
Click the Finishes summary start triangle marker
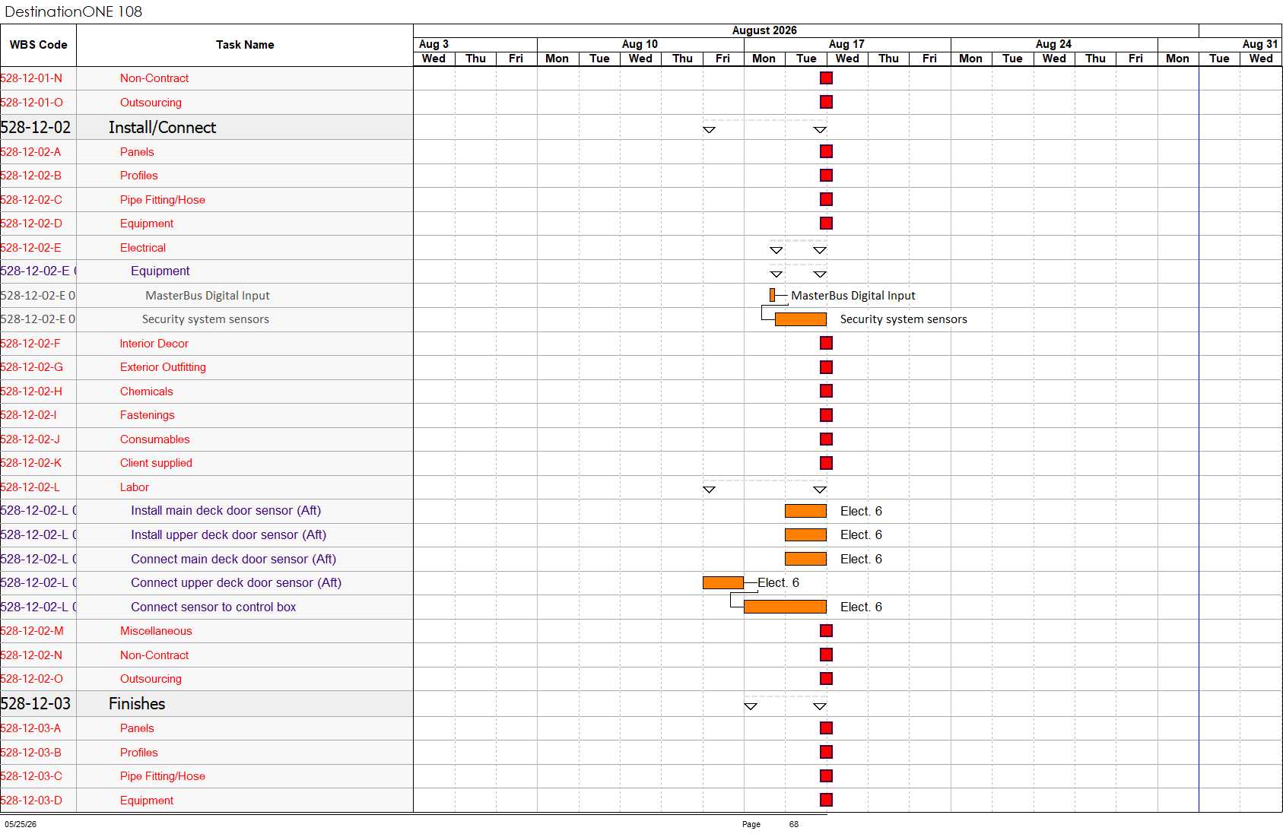751,706
